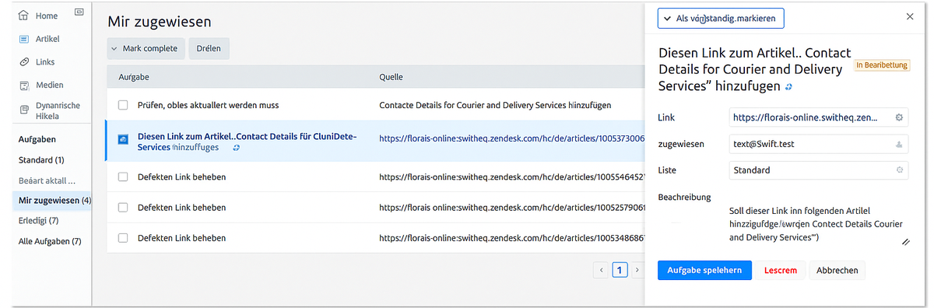Screen dimensions: 934x308
Task: Open the 'Mark complete' dropdown
Action: click(146, 48)
